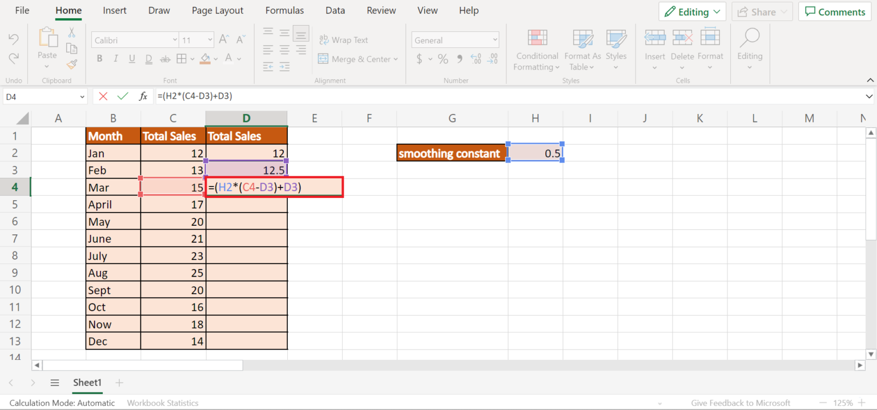Click the Comments button
The height and width of the screenshot is (410, 877).
point(834,11)
